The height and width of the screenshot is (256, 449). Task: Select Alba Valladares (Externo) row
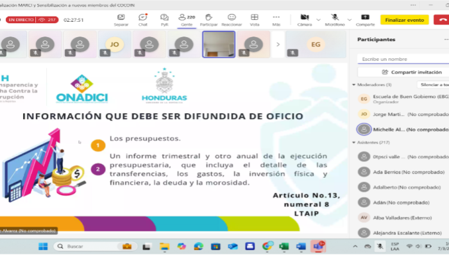(403, 218)
